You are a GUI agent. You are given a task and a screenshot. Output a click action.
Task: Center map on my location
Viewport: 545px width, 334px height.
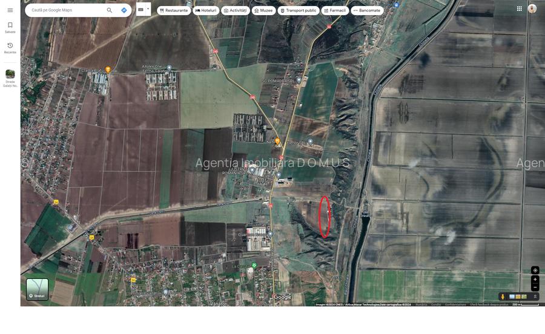coord(535,270)
